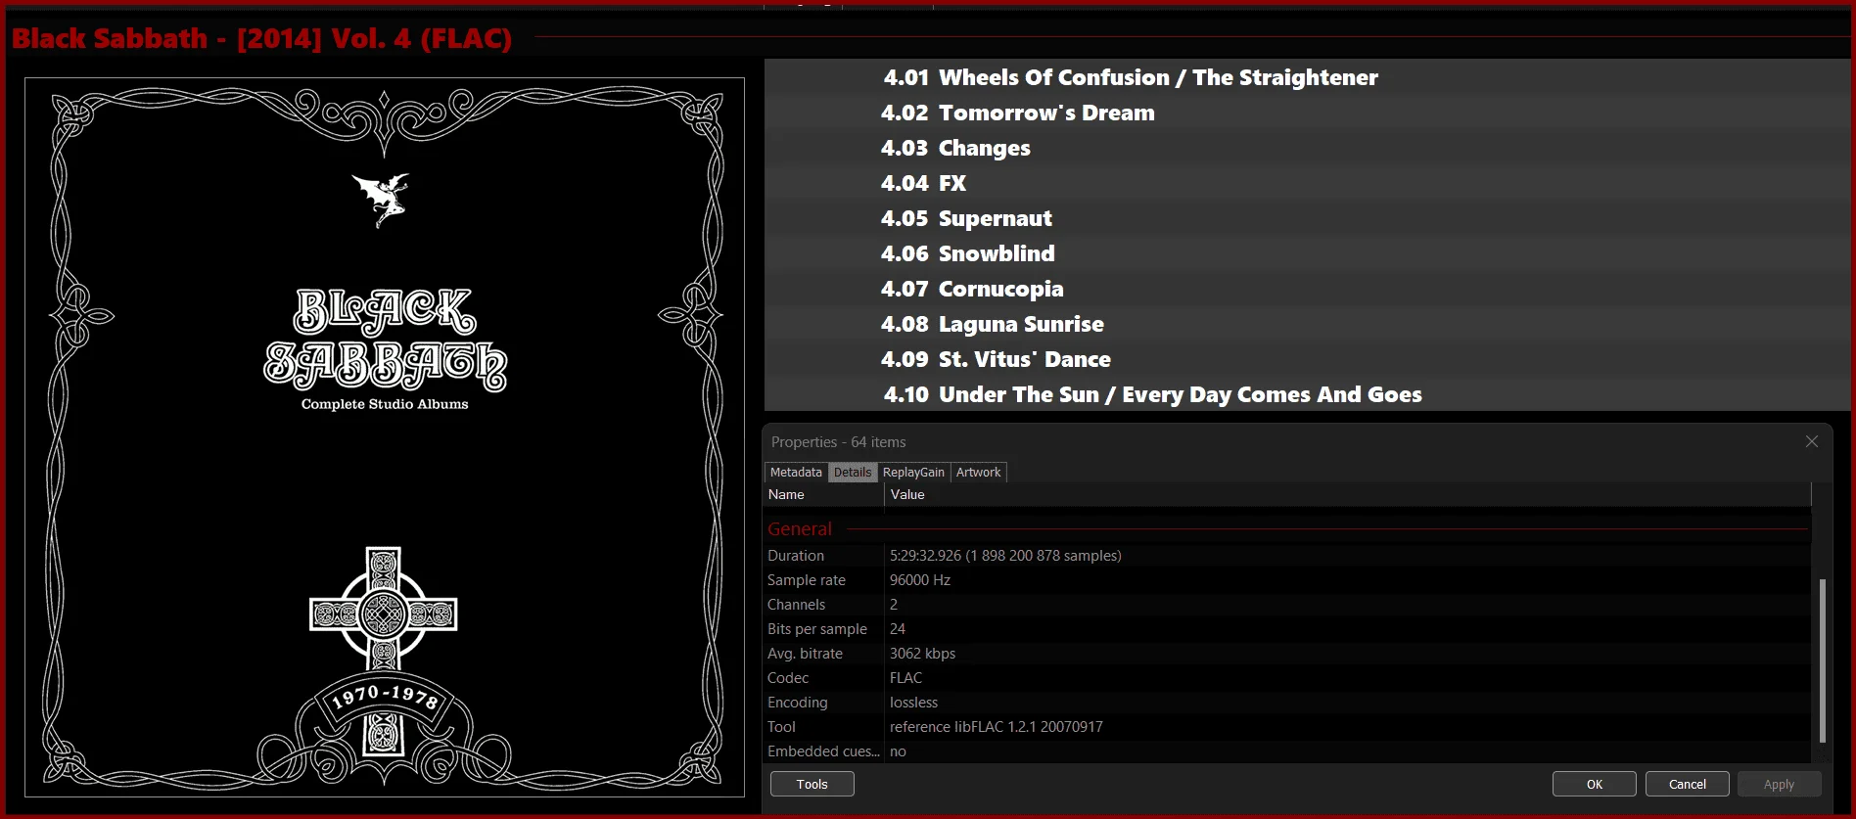Select track 4.06 Snowblind
This screenshot has width=1856, height=819.
(1307, 253)
